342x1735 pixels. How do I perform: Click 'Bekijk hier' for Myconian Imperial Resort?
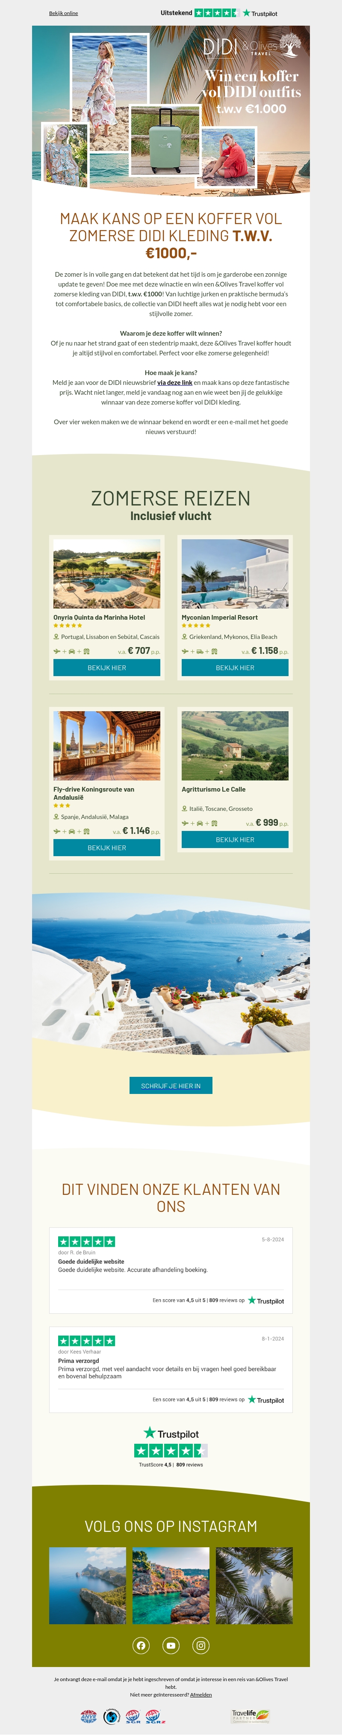(235, 668)
